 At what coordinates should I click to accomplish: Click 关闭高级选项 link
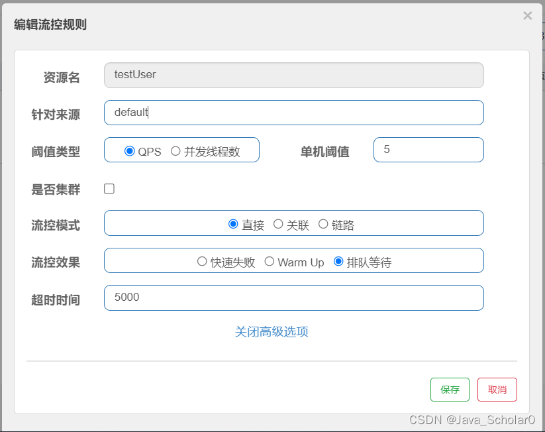(272, 332)
